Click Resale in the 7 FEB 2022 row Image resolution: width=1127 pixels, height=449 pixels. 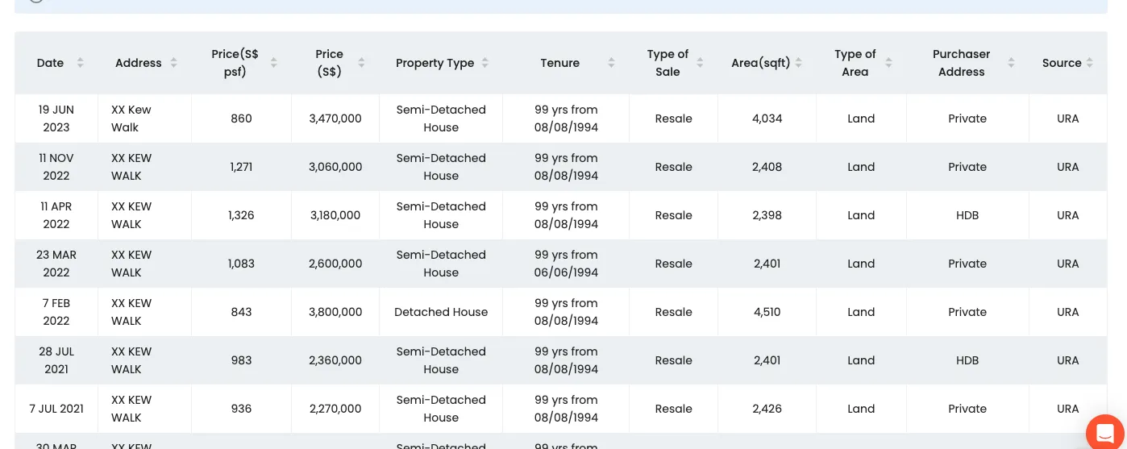(673, 312)
